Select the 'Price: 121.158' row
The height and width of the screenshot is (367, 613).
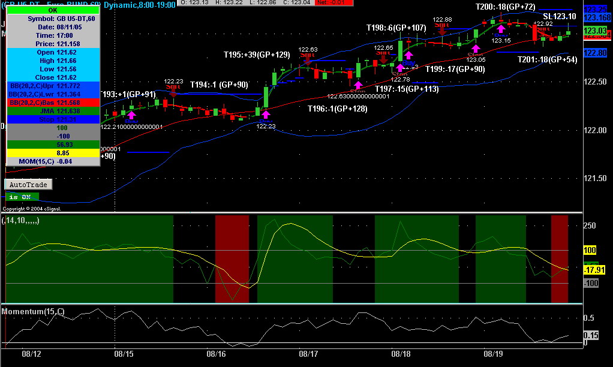pyautogui.click(x=53, y=44)
